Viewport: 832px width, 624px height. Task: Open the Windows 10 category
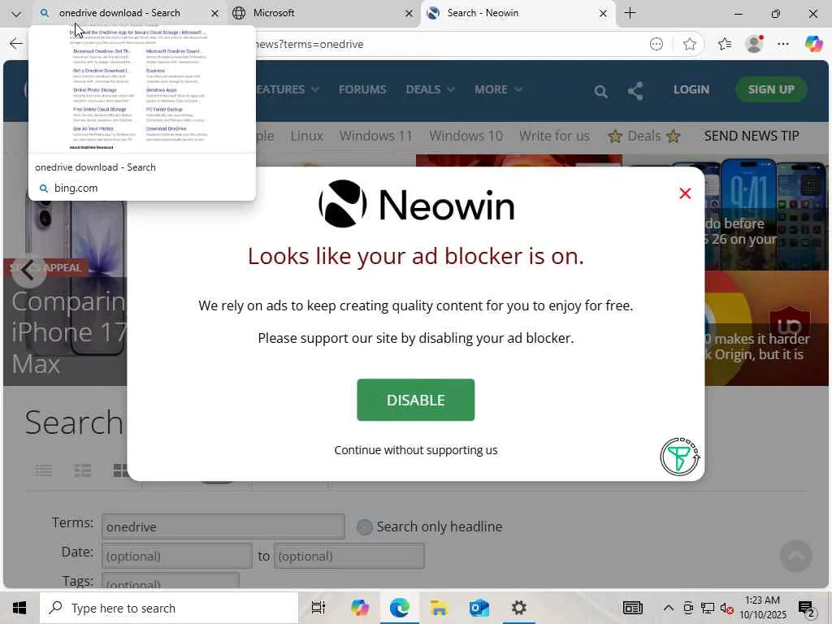[x=466, y=136]
